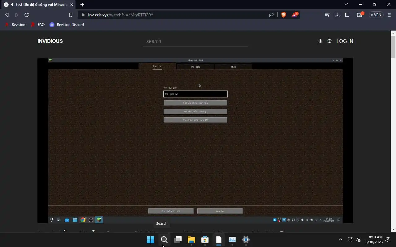396x247 pixels.
Task: Open the clock showing 8:13 AM
Action: (x=374, y=240)
